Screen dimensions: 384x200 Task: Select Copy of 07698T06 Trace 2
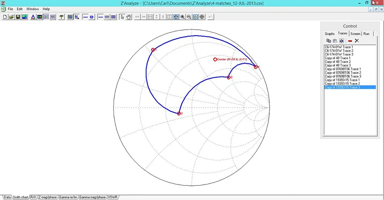(x=350, y=72)
